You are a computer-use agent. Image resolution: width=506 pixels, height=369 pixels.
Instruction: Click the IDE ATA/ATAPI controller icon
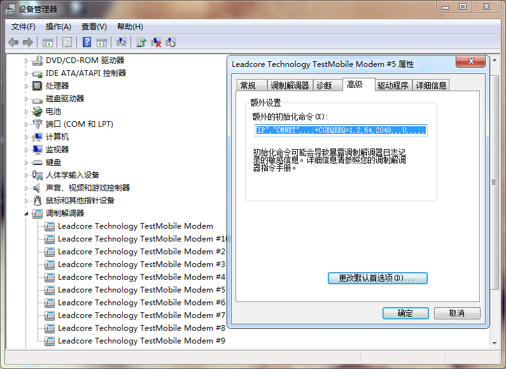(x=38, y=74)
